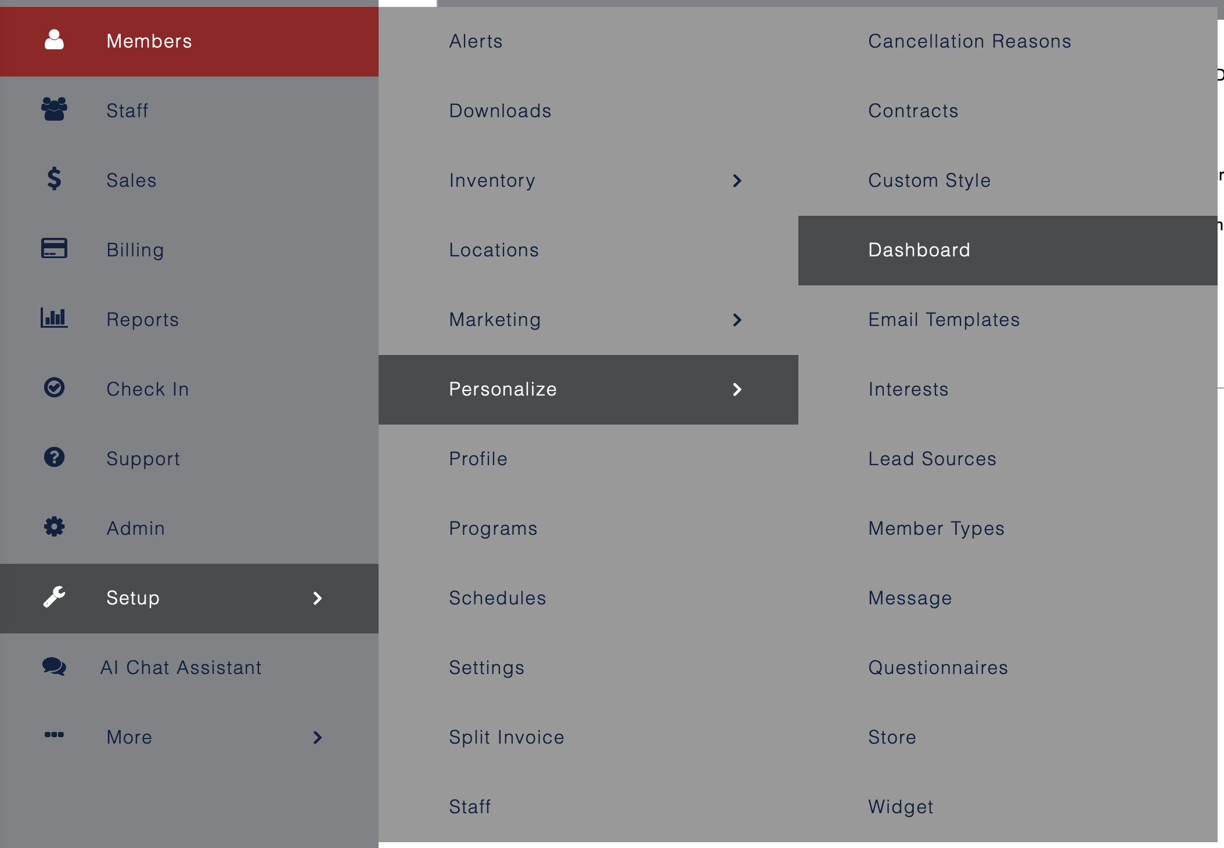Image resolution: width=1224 pixels, height=848 pixels.
Task: Expand the Marketing submenu chevron
Action: point(737,320)
